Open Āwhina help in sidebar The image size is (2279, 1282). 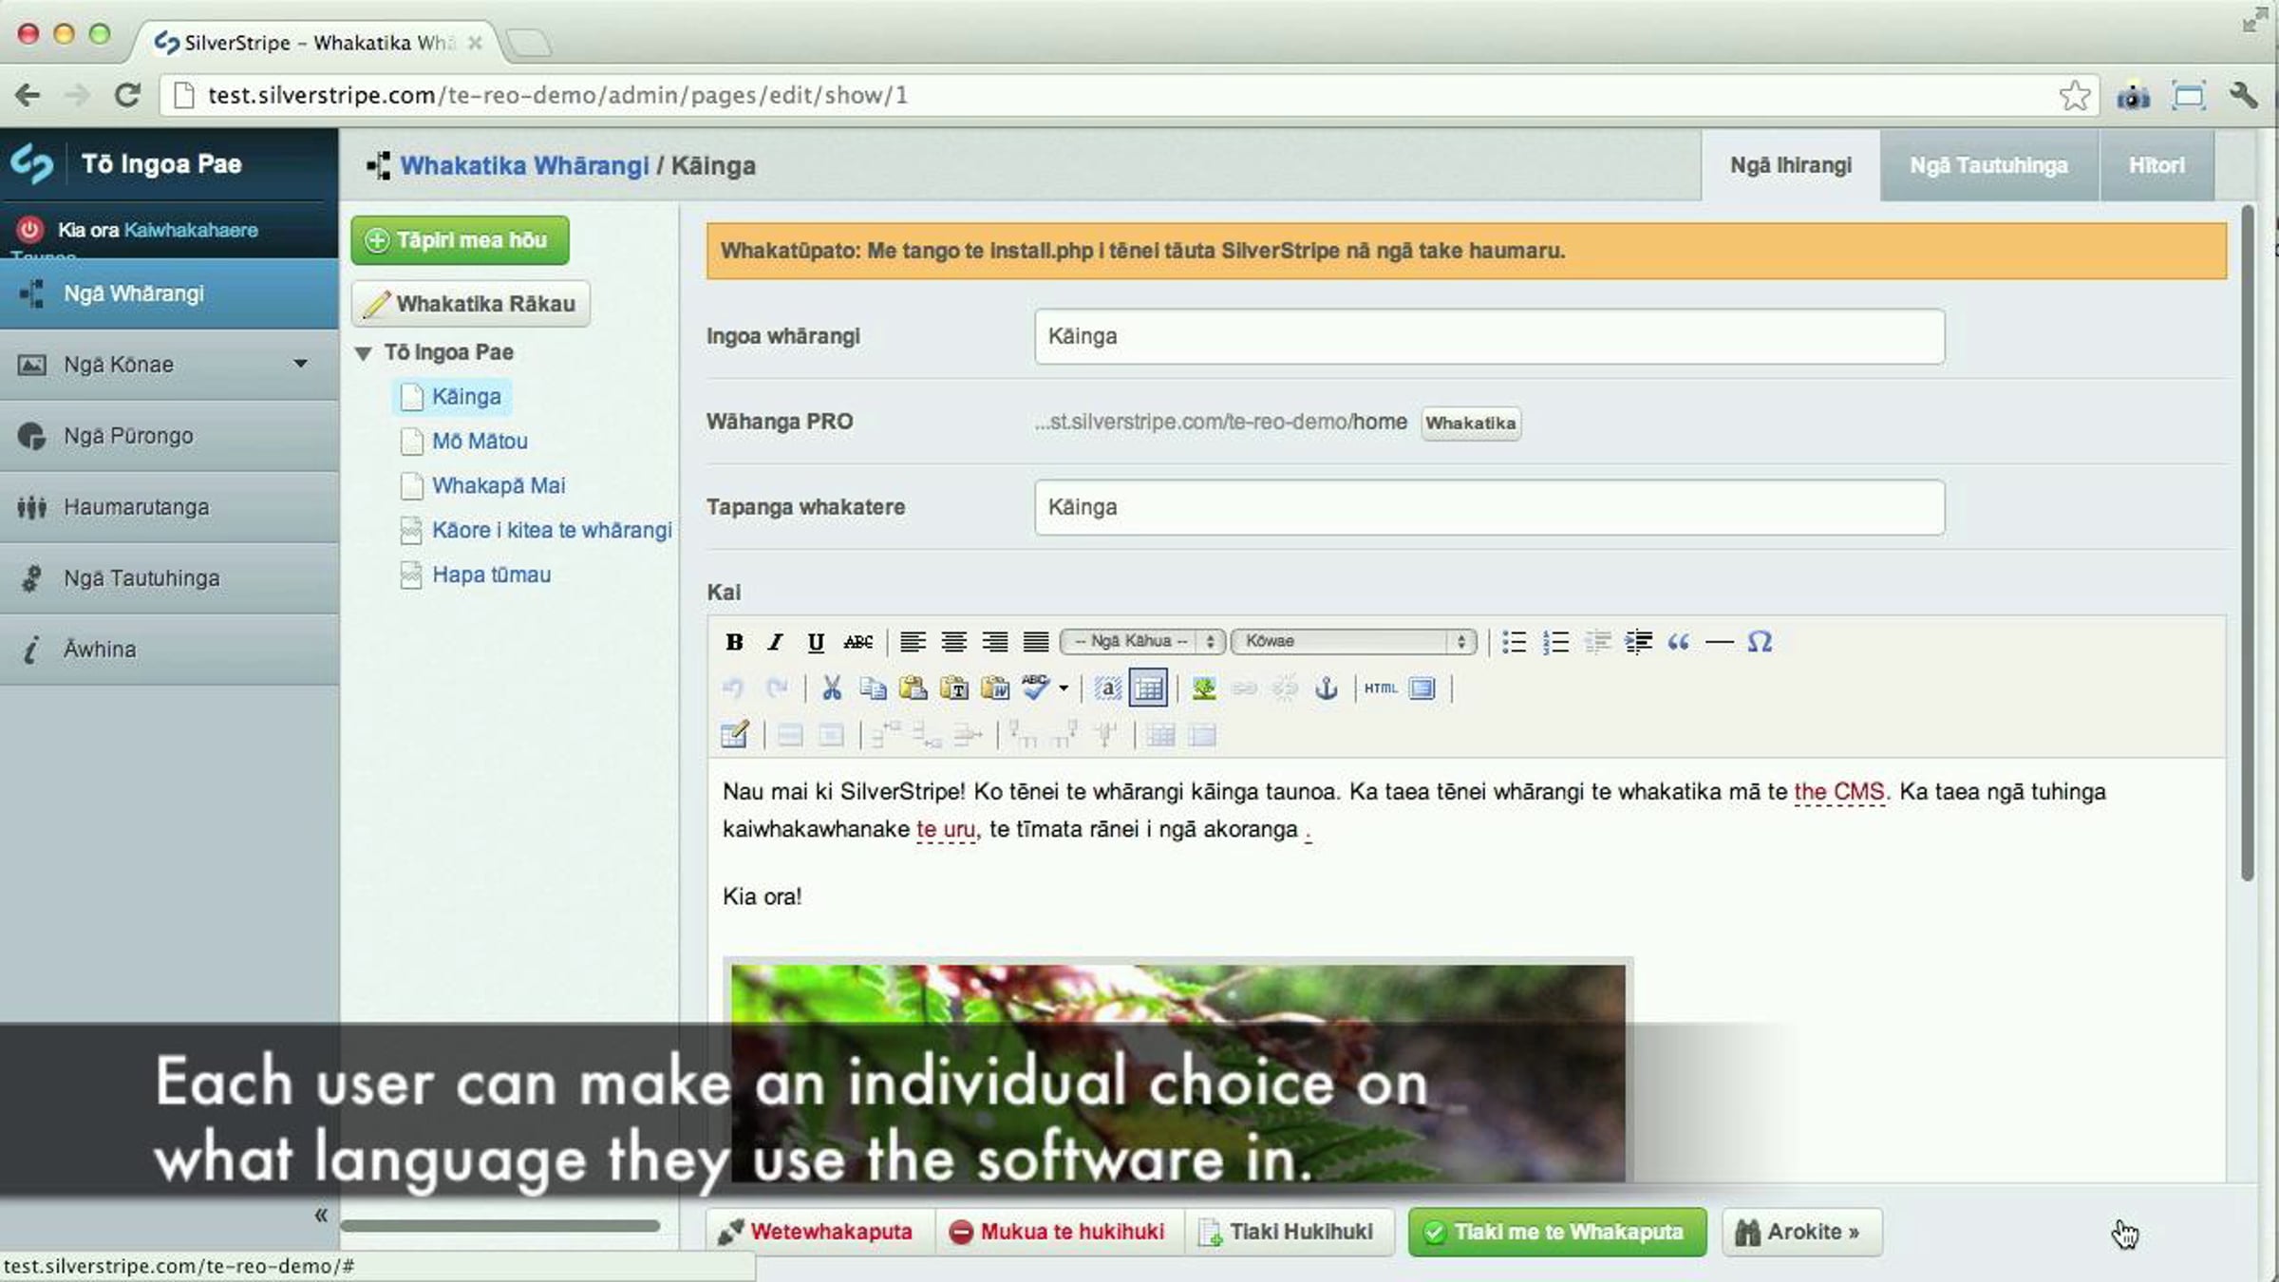169,650
